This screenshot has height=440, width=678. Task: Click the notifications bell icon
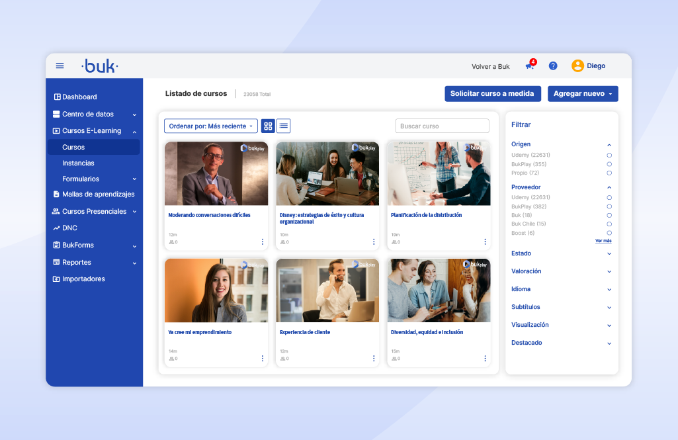pyautogui.click(x=529, y=66)
